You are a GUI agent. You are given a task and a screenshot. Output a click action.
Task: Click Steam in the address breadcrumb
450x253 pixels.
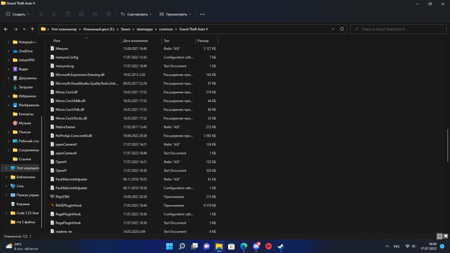tap(126, 29)
